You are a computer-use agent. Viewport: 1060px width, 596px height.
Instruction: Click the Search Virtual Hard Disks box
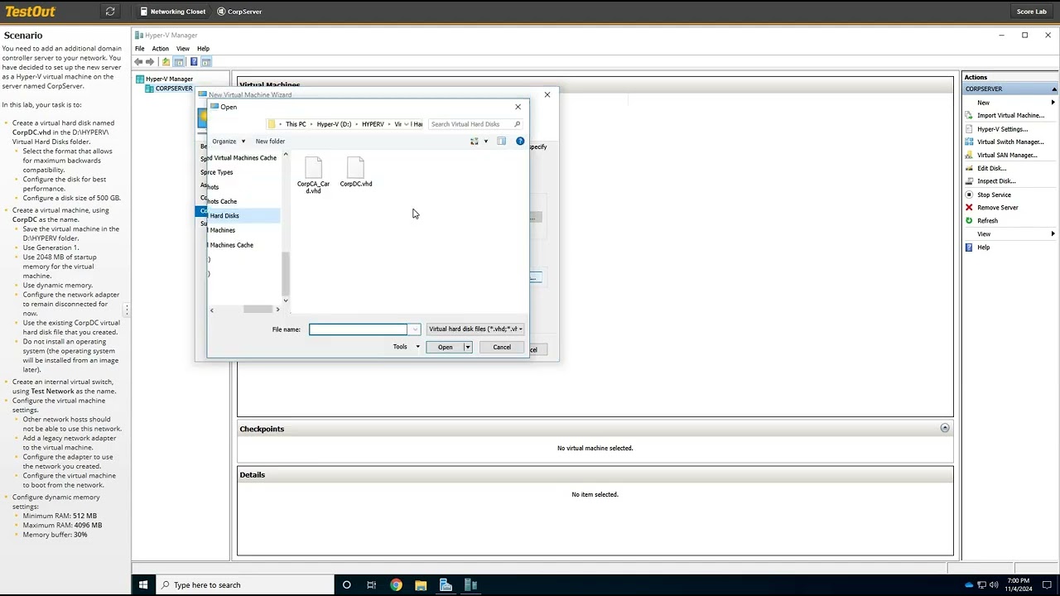(475, 124)
